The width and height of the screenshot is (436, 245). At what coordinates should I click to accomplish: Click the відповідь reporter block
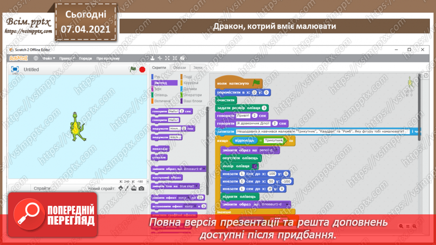point(244,140)
